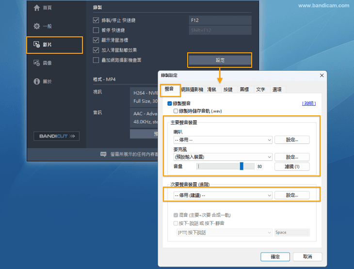Click the 音量 volume slider handle
This screenshot has width=354, height=269.
click(x=241, y=166)
